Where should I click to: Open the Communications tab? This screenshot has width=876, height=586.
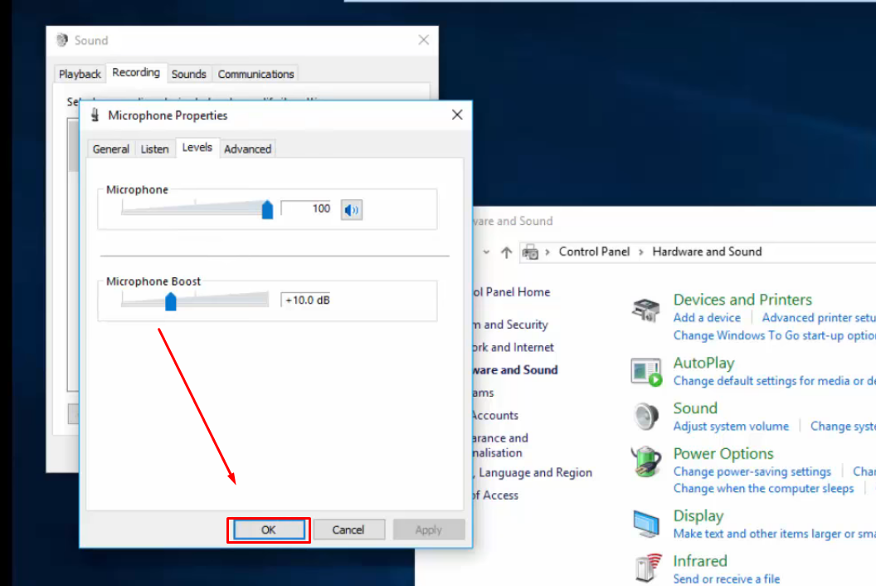pyautogui.click(x=255, y=74)
